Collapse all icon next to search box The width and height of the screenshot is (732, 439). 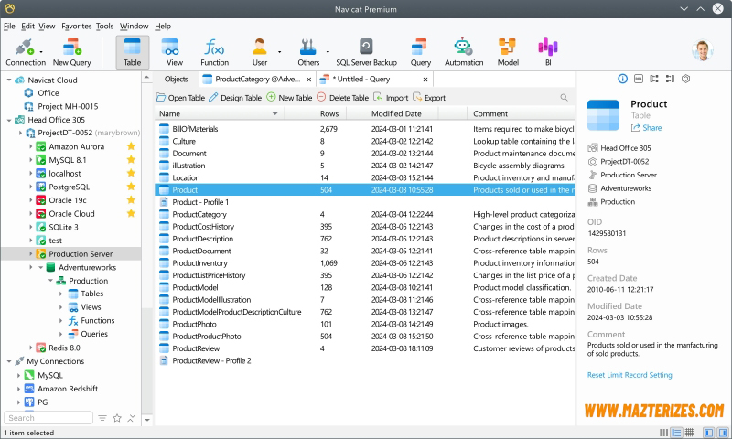coord(132,418)
